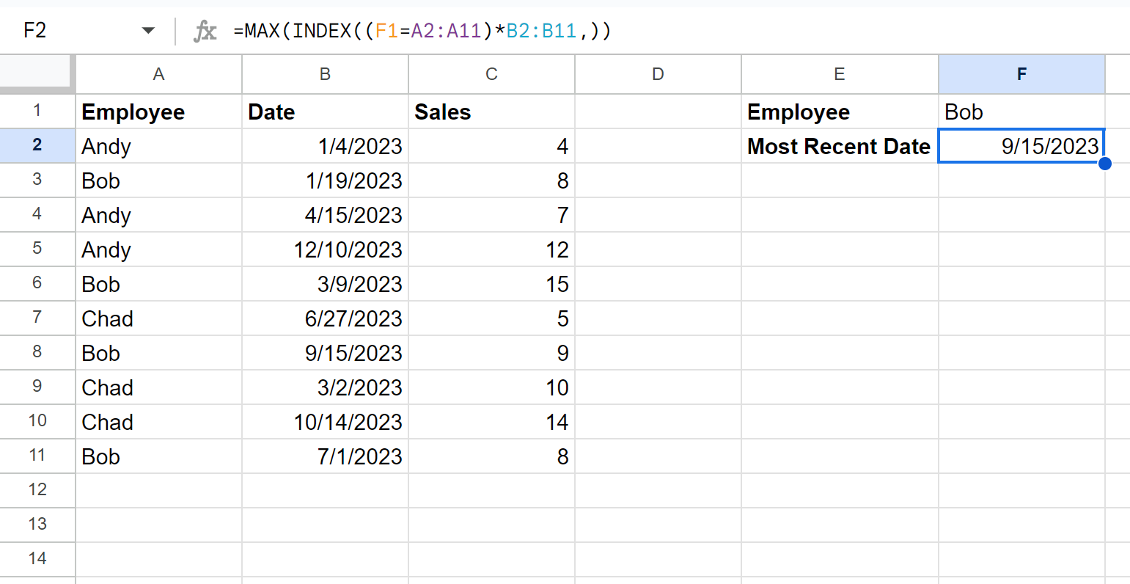1130x584 pixels.
Task: Click date cell 10/14/2023
Action: [325, 422]
